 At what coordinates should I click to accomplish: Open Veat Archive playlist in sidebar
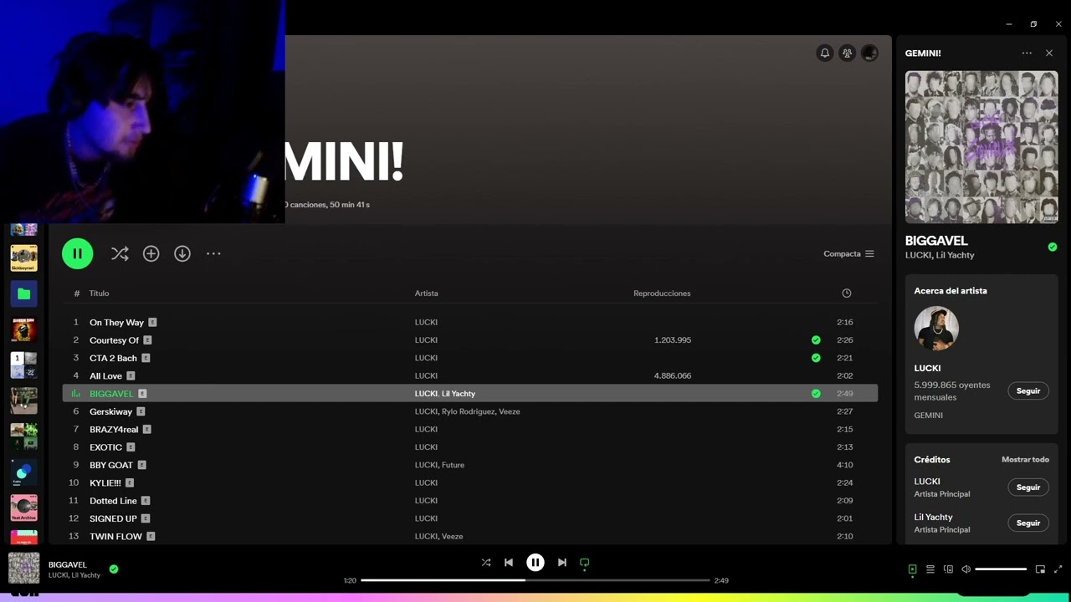tap(23, 508)
